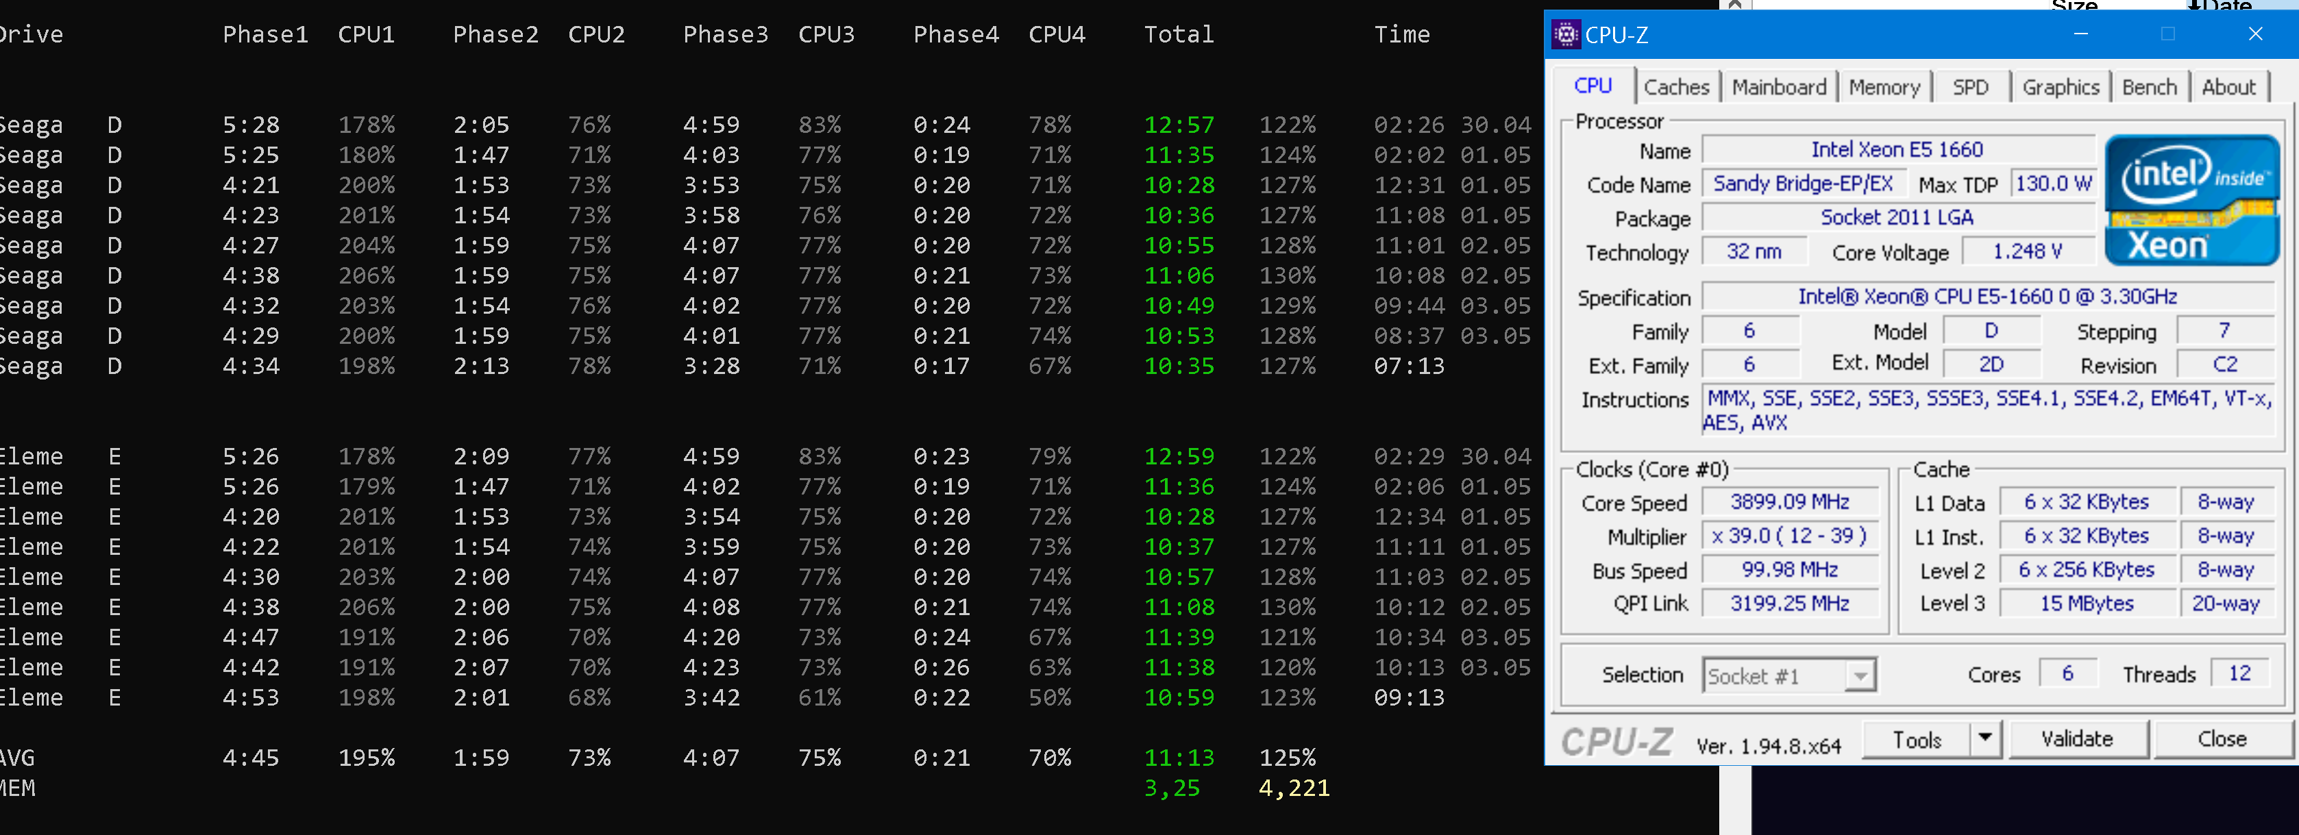Click the Package value Socket 2011 LGA
The height and width of the screenshot is (835, 2299).
point(1897,216)
